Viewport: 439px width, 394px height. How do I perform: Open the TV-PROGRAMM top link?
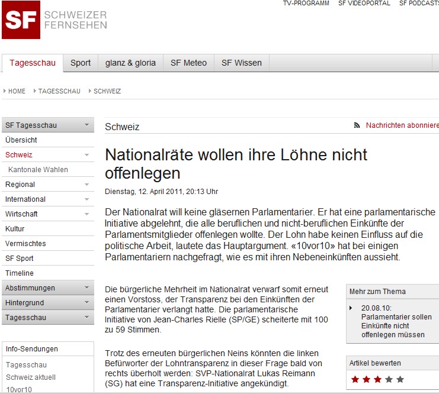coord(306,4)
